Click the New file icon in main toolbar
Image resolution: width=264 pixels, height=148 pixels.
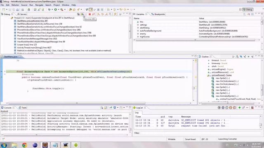coord(4,9)
